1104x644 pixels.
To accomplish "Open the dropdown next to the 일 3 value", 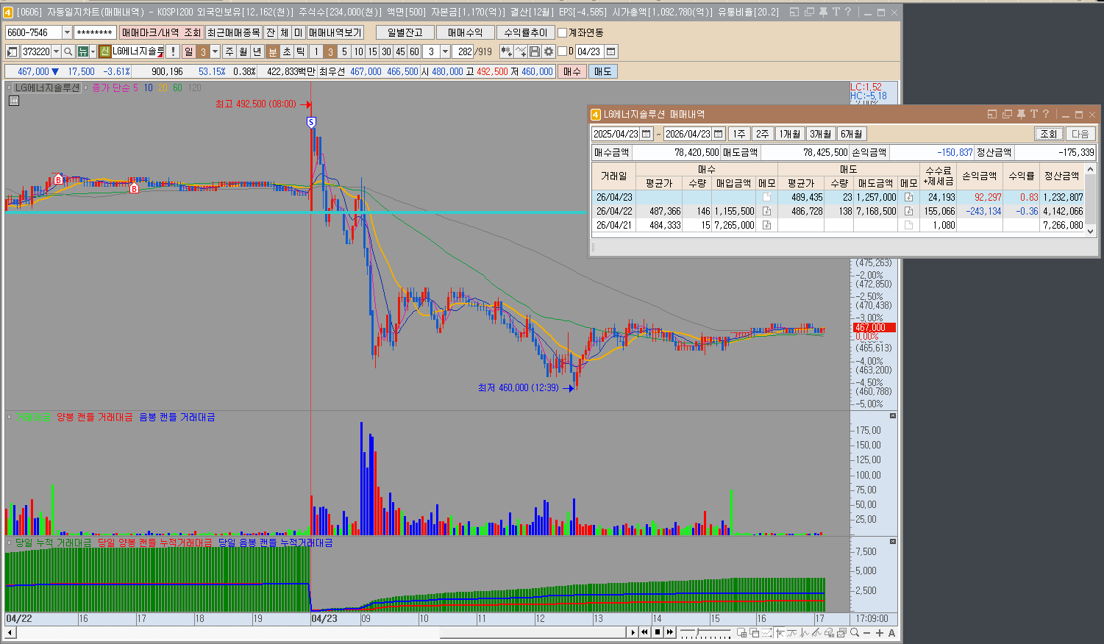I will (x=215, y=51).
